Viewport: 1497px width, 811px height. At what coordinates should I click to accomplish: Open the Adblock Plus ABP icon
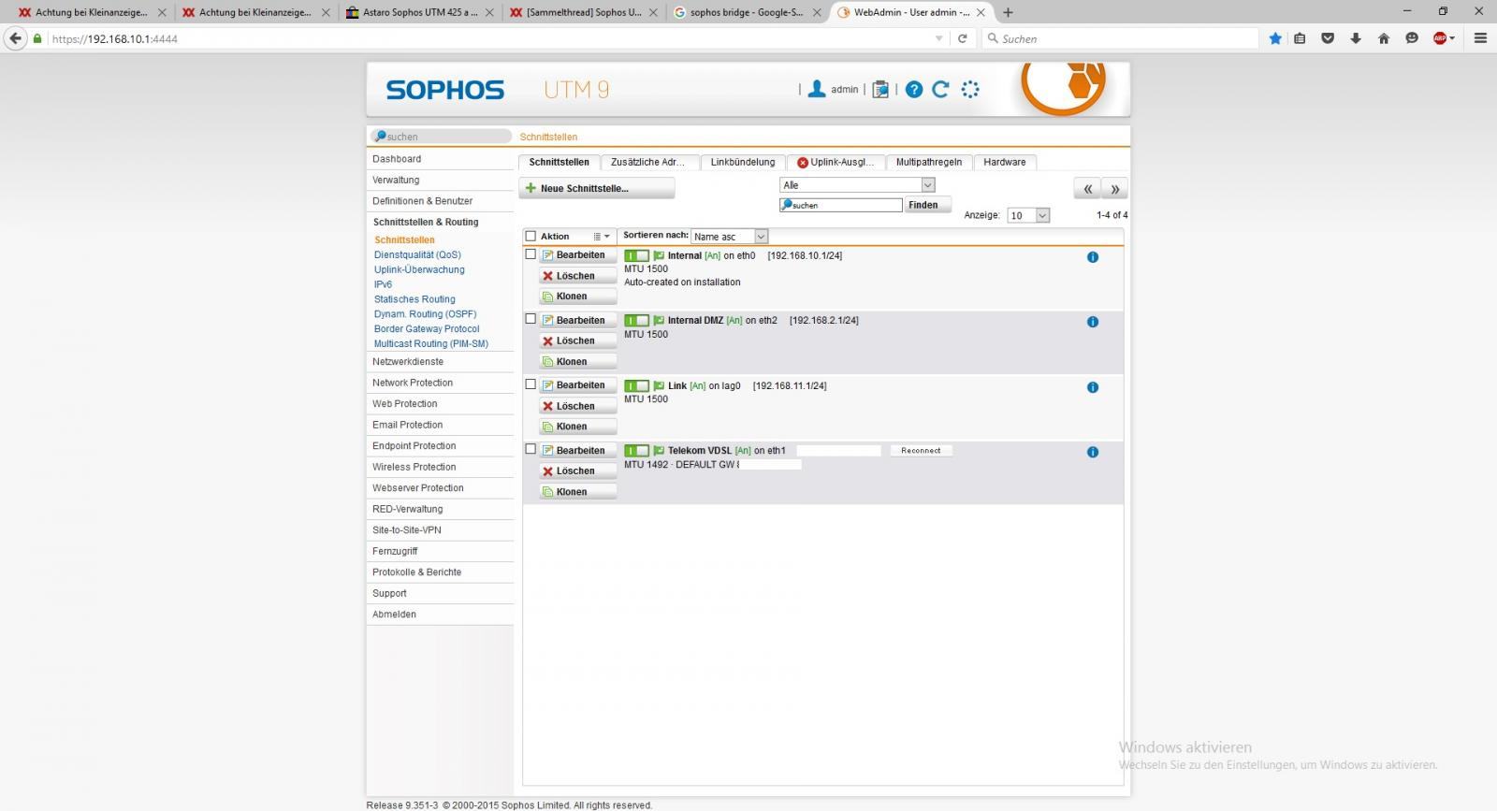[1442, 38]
